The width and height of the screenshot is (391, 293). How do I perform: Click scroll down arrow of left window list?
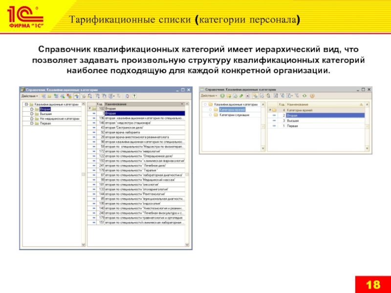point(187,245)
